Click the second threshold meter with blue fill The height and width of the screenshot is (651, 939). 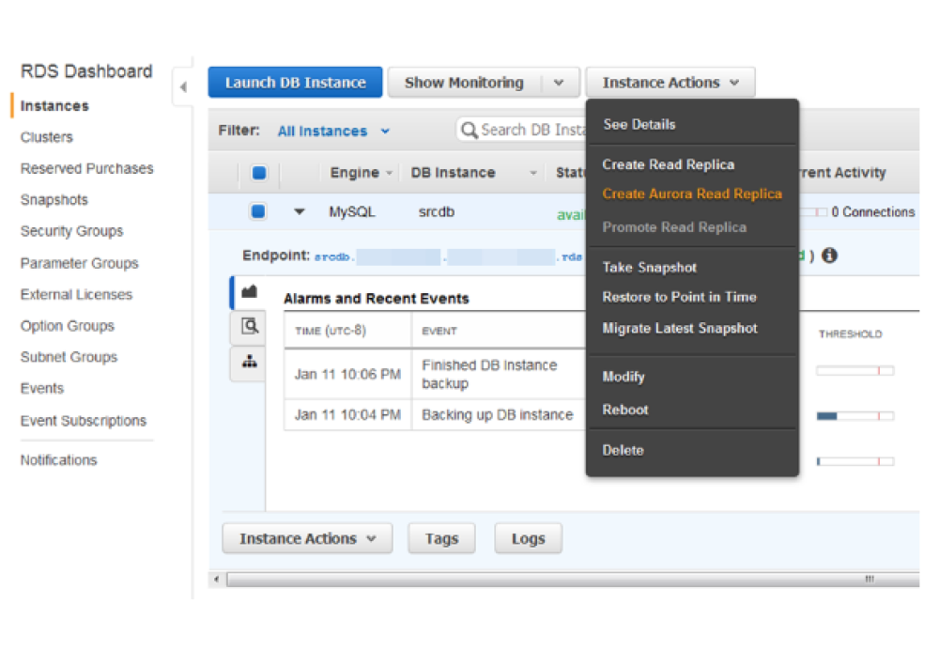(x=855, y=415)
